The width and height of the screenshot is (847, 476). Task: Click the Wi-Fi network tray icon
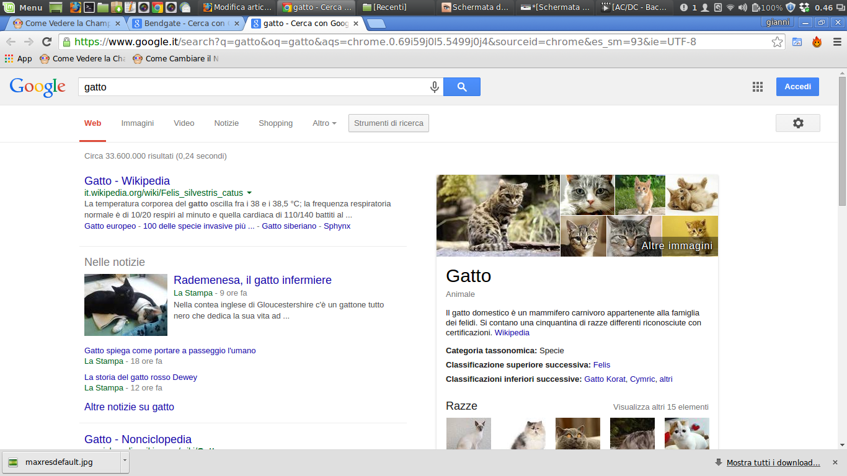730,7
